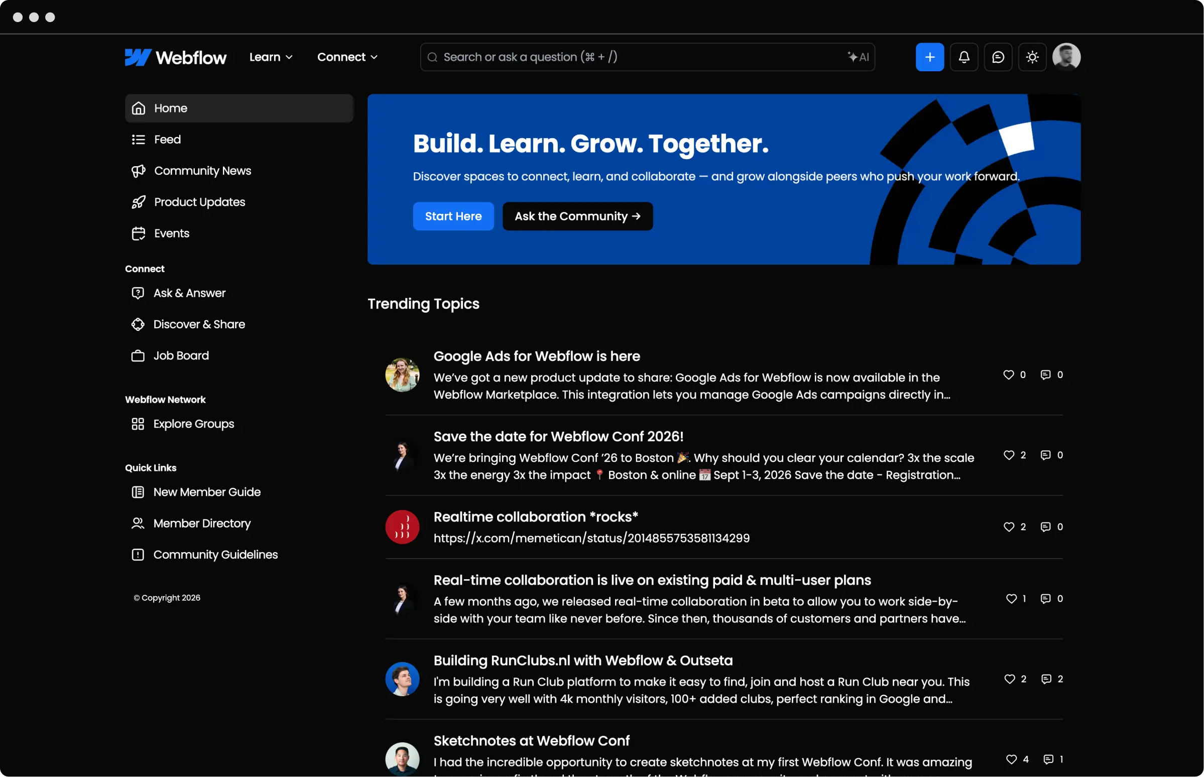Go to Feed in sidebar

[167, 139]
